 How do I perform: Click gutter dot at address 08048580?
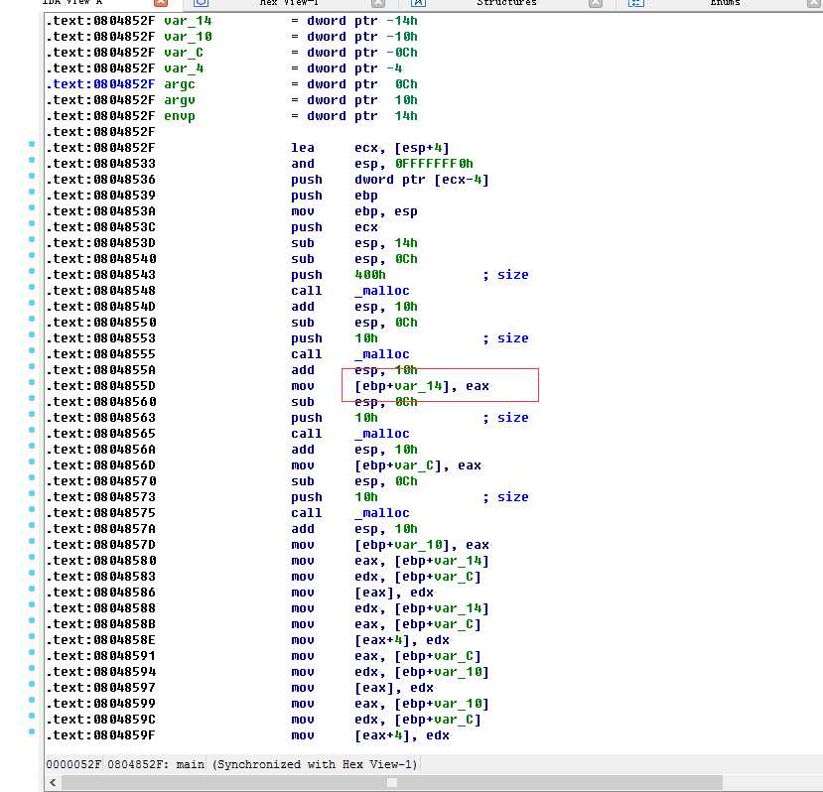32,557
